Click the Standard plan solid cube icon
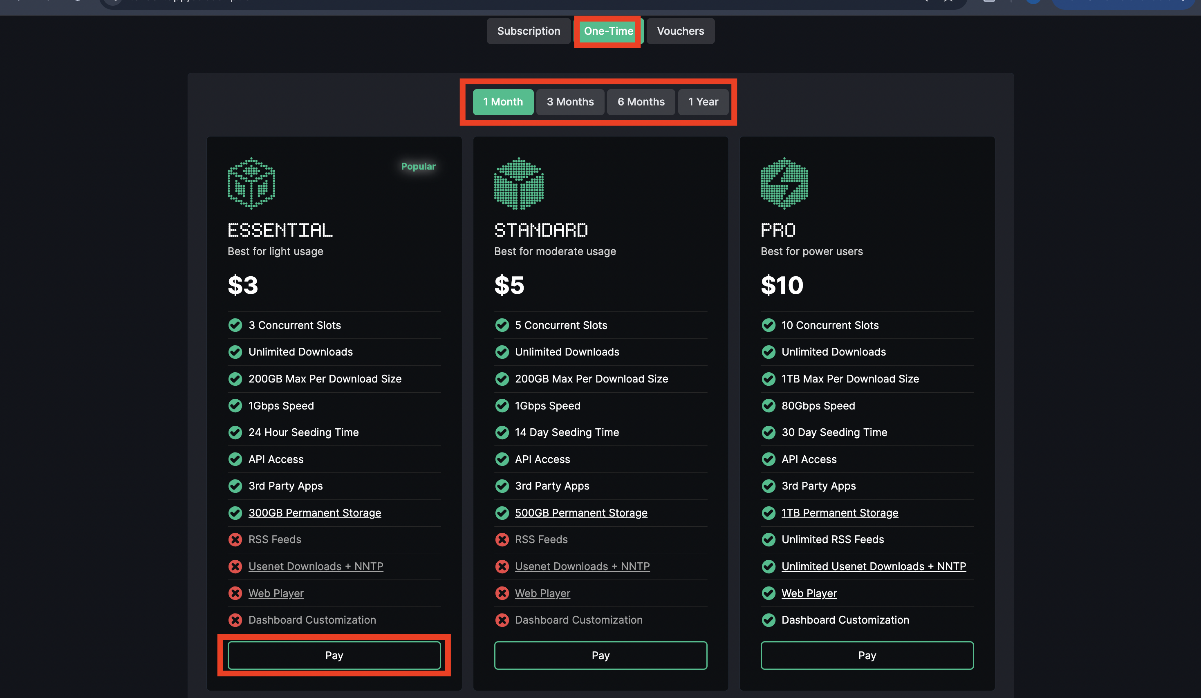This screenshot has width=1201, height=698. click(518, 183)
